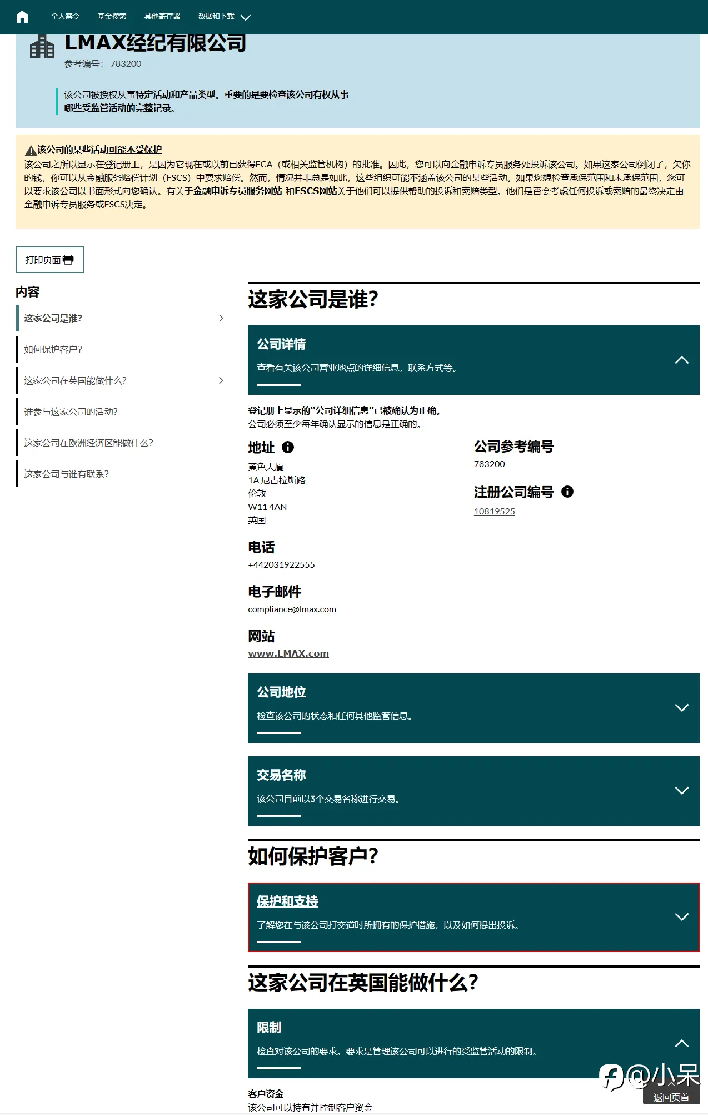Click the warning triangle icon in the yellow notice
The height and width of the screenshot is (1115, 708).
(x=31, y=150)
